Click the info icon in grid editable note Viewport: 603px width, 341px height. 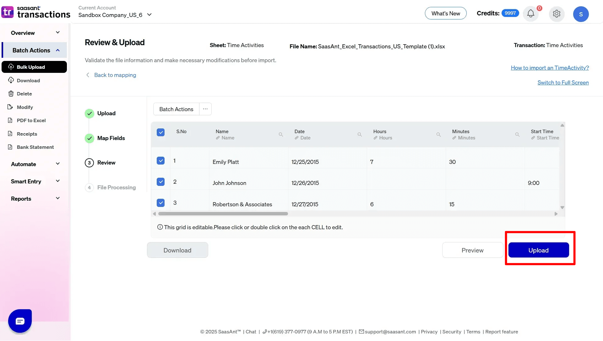point(160,227)
